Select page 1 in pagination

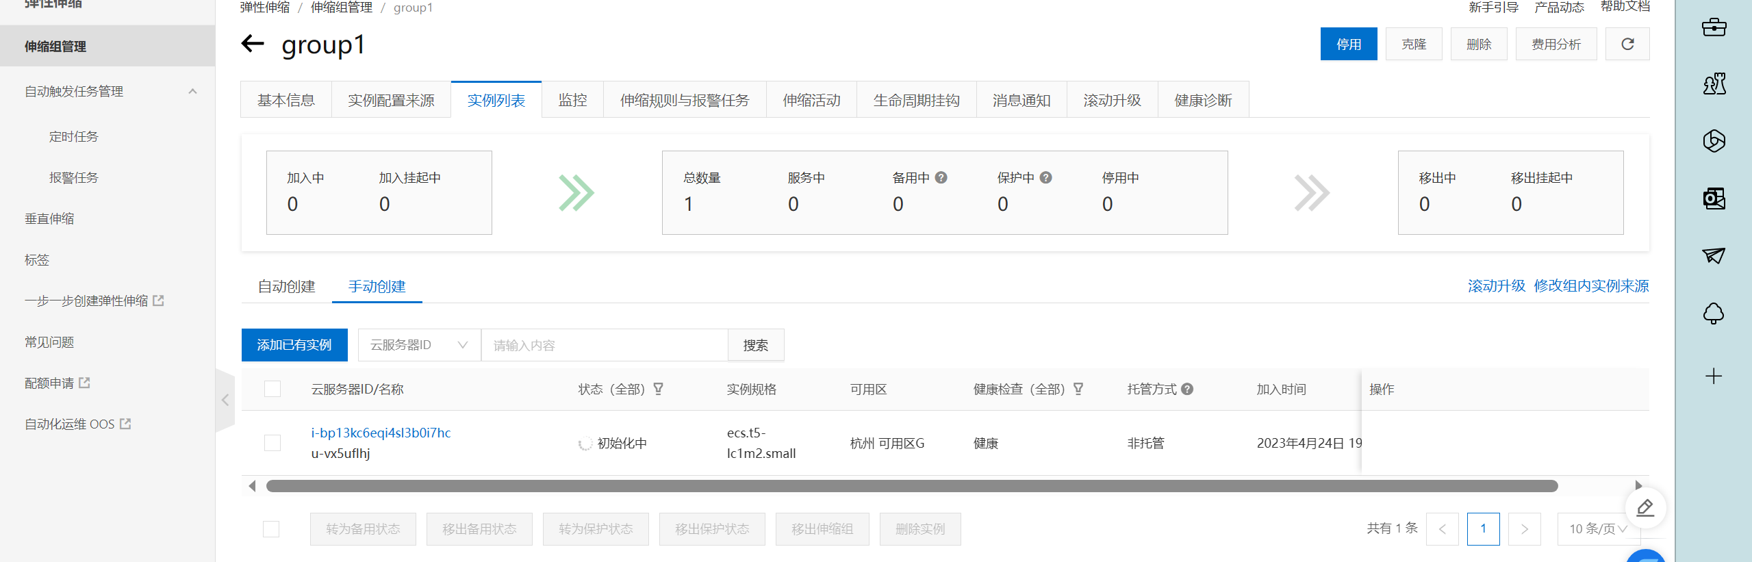[1484, 529]
